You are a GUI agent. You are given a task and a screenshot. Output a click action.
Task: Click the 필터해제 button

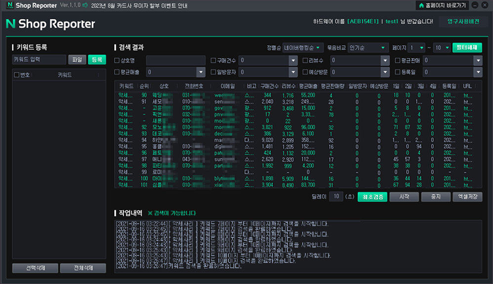pyautogui.click(x=467, y=48)
